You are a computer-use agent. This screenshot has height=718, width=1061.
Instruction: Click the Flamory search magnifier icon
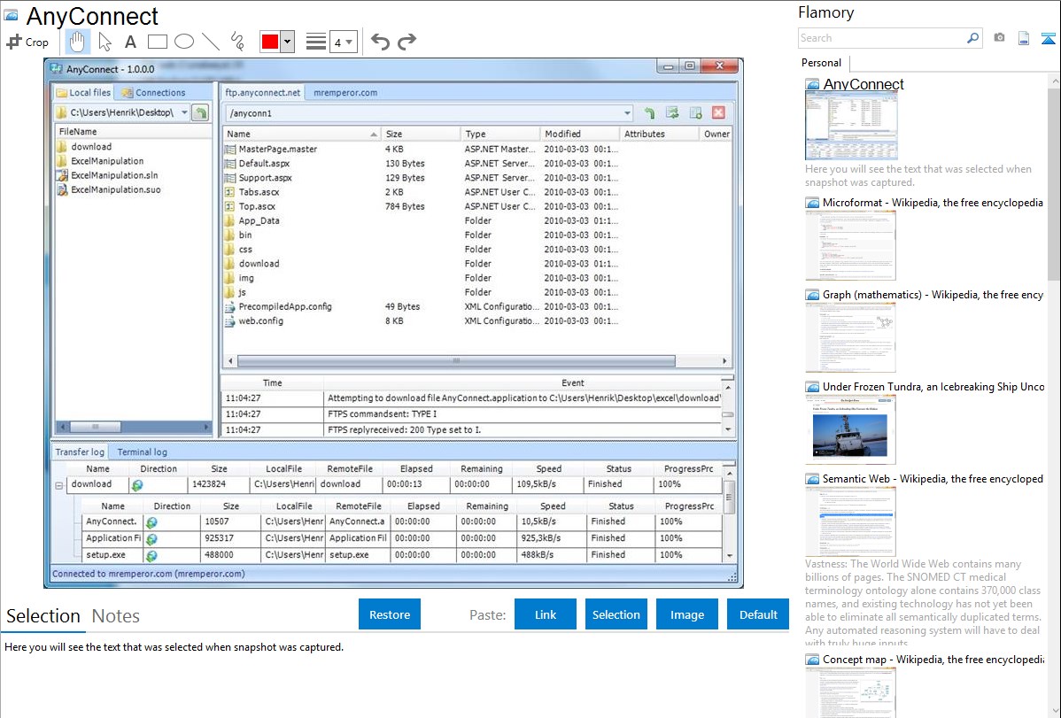pyautogui.click(x=972, y=38)
